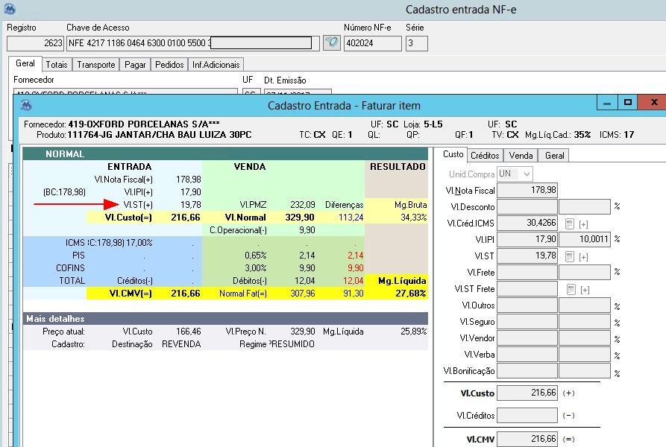Image resolution: width=666 pixels, height=447 pixels.
Task: Close the Faturar item dialog
Action: 653,103
